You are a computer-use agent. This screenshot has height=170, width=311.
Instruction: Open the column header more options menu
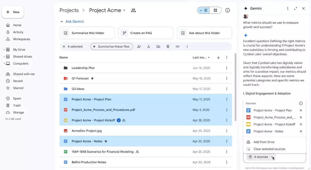coord(227,58)
